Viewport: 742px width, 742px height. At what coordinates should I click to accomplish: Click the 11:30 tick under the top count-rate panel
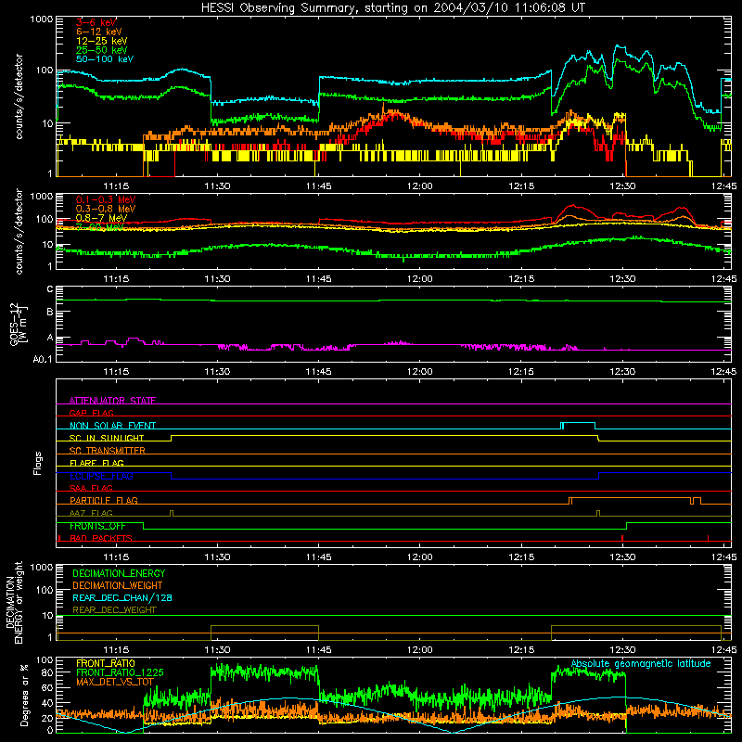pos(217,186)
